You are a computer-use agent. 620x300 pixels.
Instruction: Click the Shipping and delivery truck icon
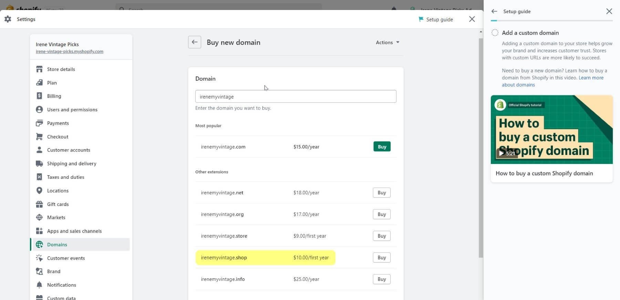click(x=39, y=164)
